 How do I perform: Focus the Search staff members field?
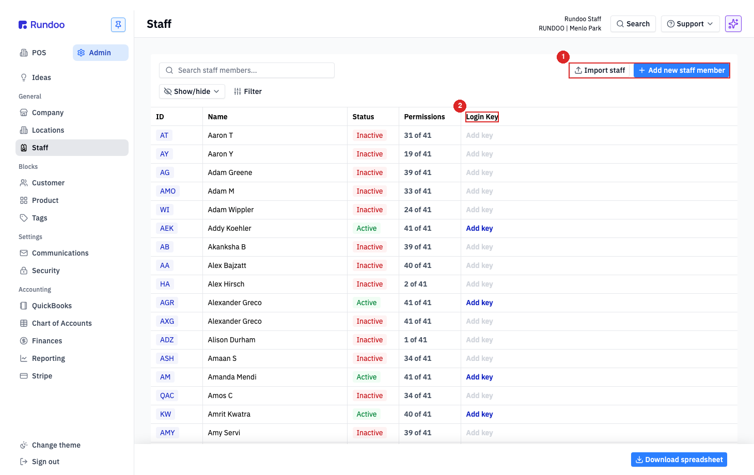(x=247, y=70)
